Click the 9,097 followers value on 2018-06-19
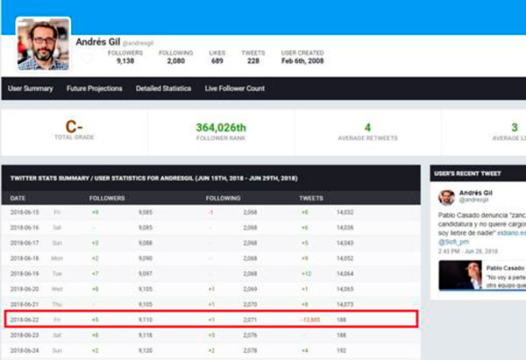This screenshot has height=360, width=526. tap(146, 274)
